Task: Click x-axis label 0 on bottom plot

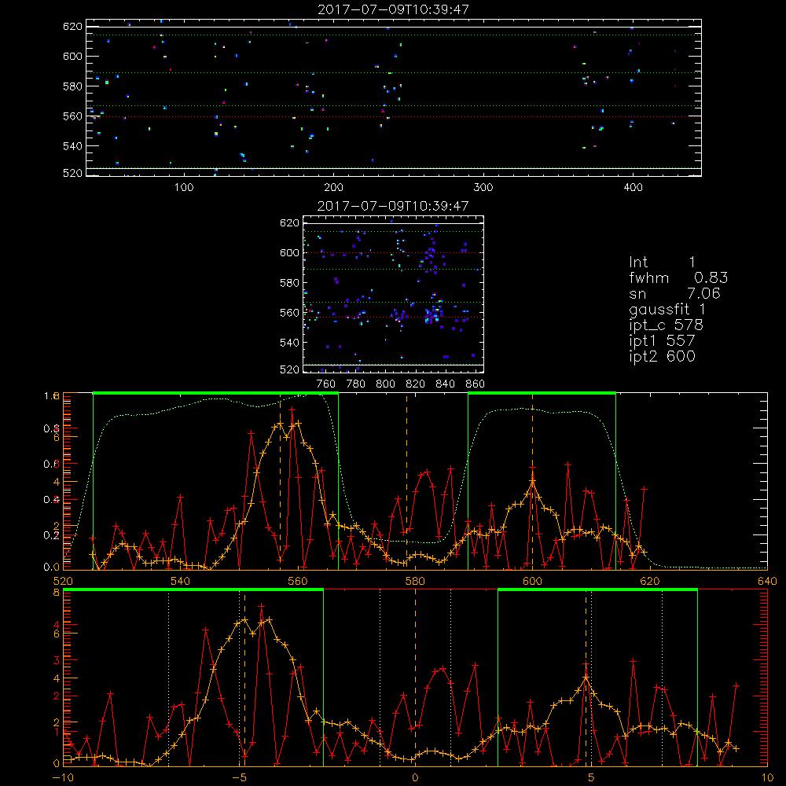Action: tap(415, 778)
